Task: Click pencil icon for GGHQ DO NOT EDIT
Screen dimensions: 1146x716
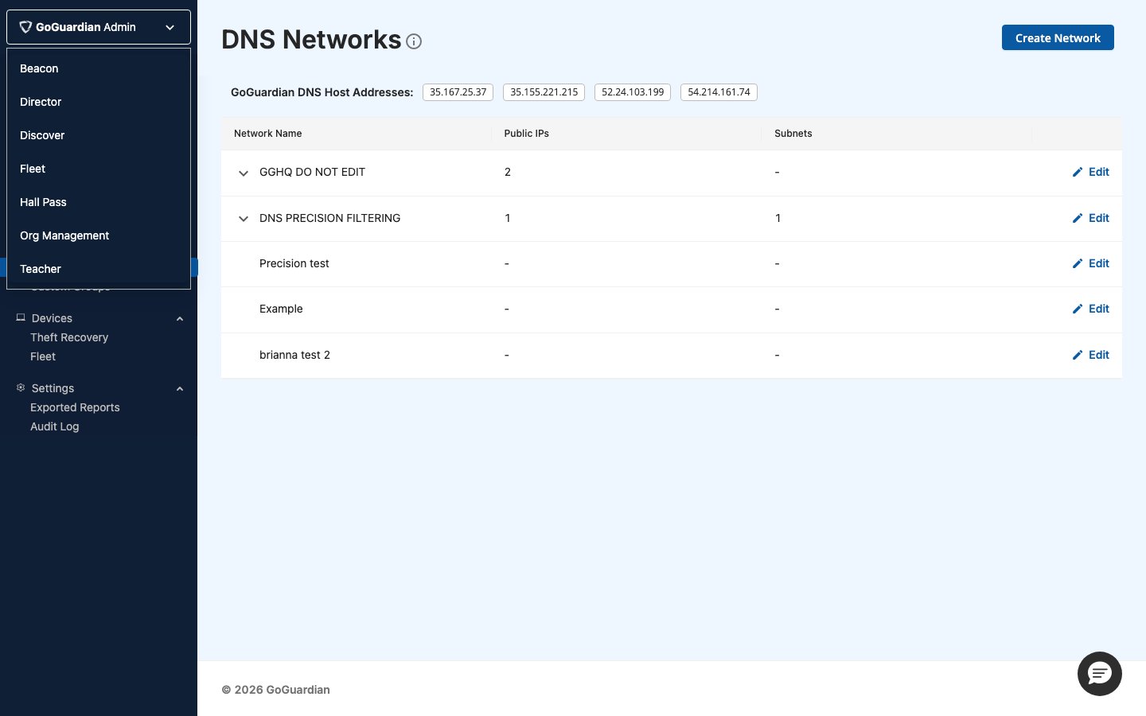Action: point(1078,172)
